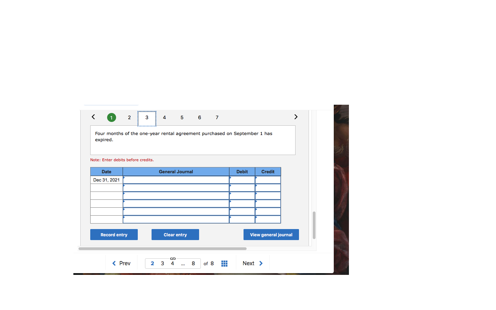Switch to transaction tab 3
The width and height of the screenshot is (496, 310).
tap(147, 118)
